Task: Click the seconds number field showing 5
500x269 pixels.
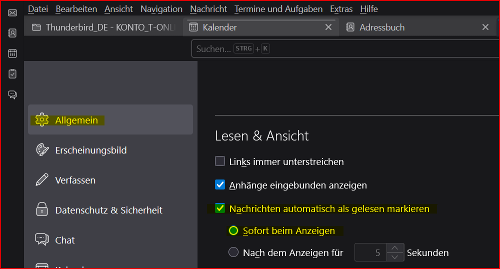Action: (x=371, y=252)
